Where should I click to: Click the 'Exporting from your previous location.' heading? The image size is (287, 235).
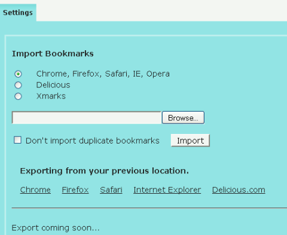(105, 171)
